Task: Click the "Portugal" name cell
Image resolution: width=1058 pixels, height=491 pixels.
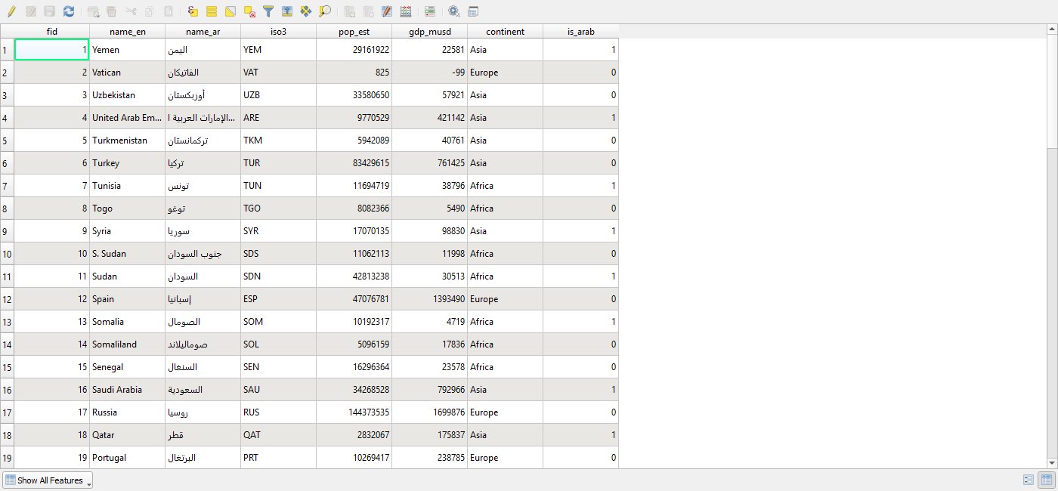Action: [x=127, y=458]
